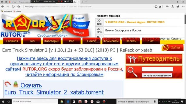The height and width of the screenshot is (104, 186).
Task: Switch ENG keyboard language indicator
Action: pos(169,102)
